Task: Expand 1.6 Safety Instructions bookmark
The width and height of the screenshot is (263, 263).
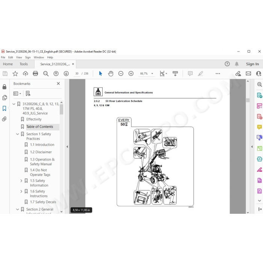Action: 21,191
